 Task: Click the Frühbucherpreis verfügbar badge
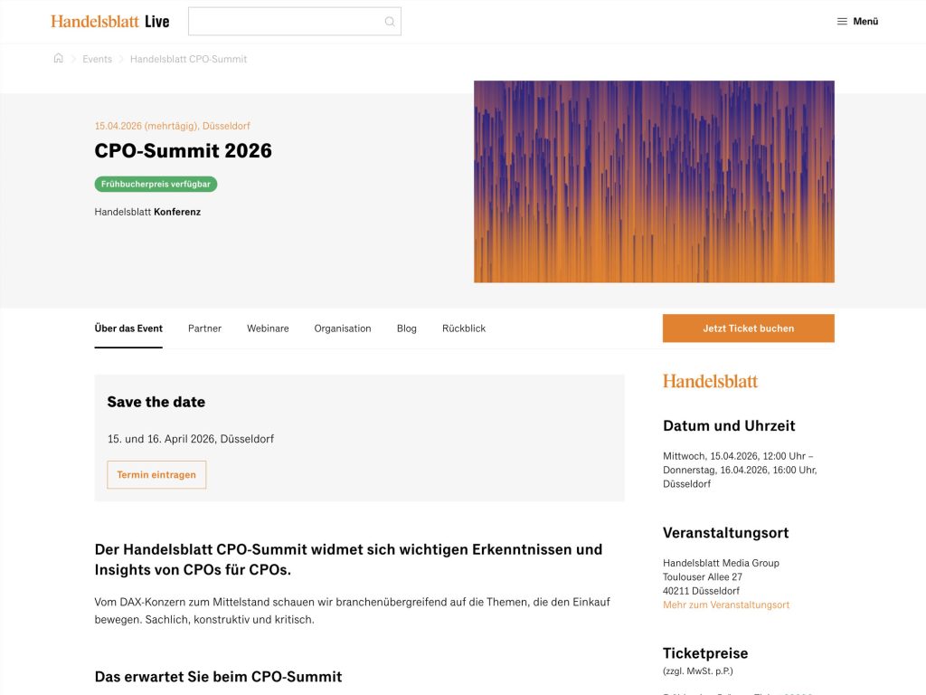pos(156,184)
